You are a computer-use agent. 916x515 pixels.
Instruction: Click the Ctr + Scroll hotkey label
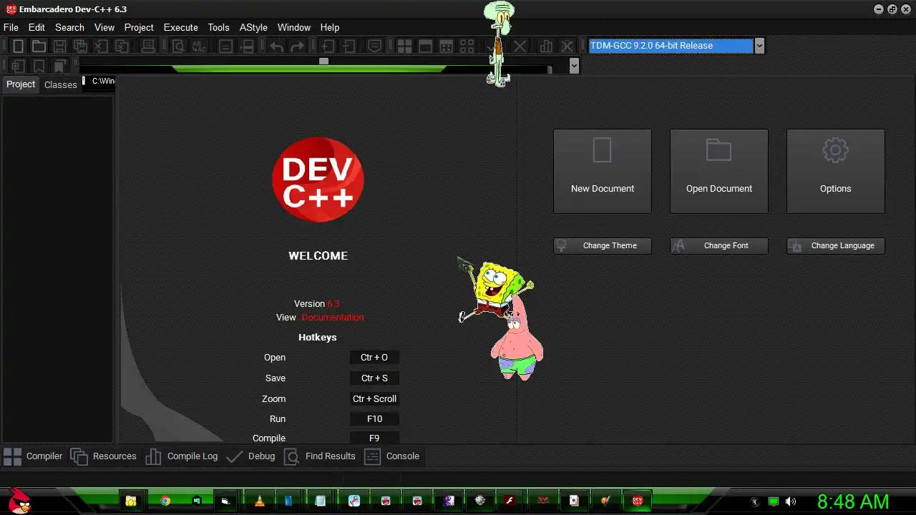pos(374,399)
